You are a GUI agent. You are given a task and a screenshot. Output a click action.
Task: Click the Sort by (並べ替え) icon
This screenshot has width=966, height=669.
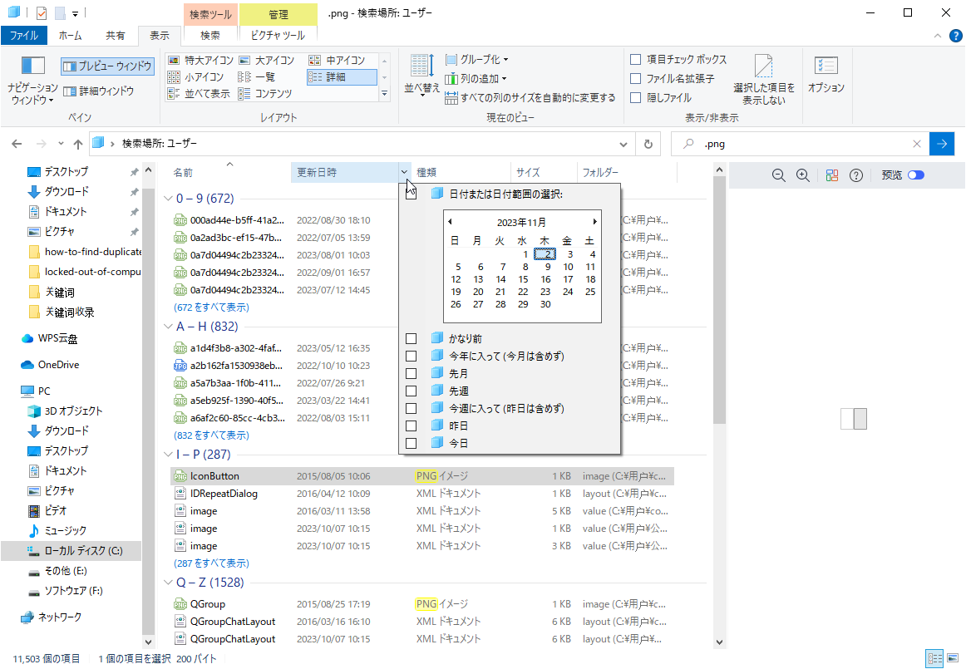tap(421, 66)
